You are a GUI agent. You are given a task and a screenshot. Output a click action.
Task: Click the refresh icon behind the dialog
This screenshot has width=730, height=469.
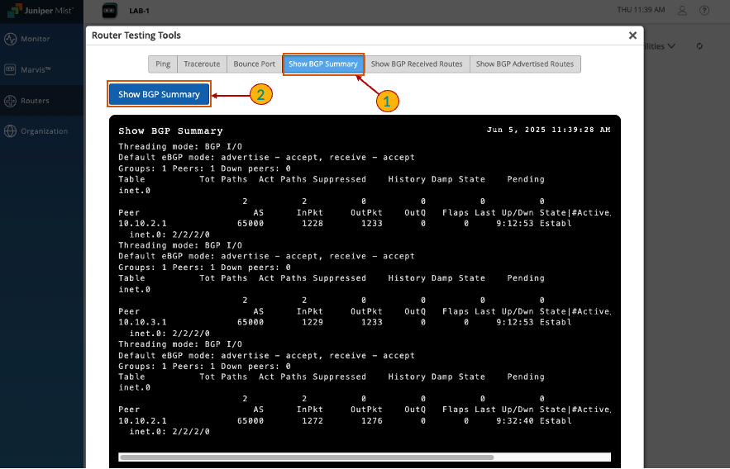[699, 46]
